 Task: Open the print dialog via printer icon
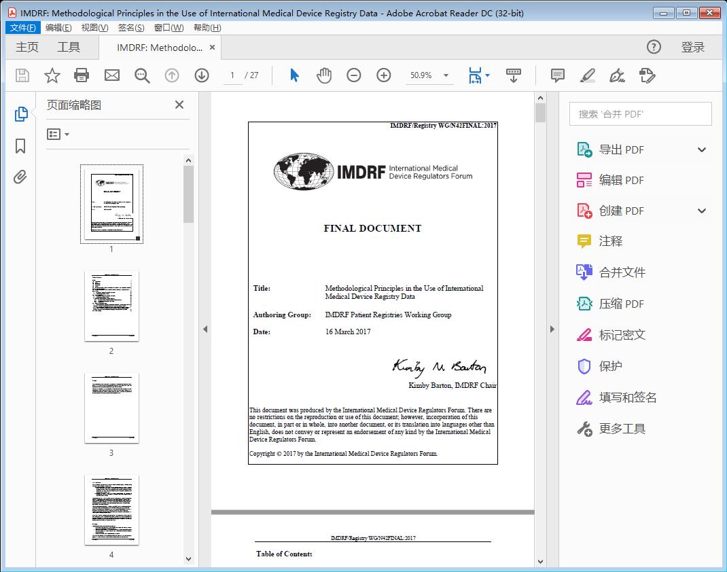(82, 75)
